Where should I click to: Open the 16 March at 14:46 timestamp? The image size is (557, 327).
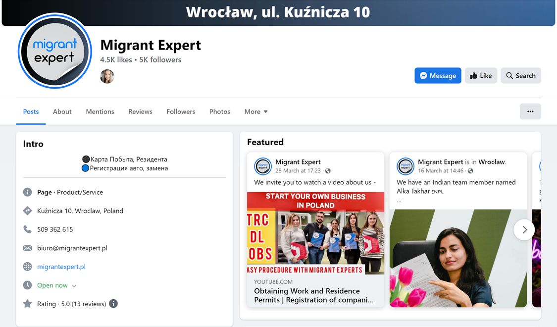coord(441,170)
